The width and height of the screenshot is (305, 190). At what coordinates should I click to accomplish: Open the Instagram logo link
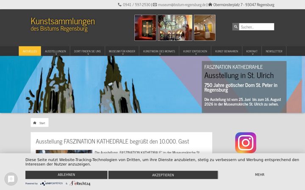pos(245,143)
